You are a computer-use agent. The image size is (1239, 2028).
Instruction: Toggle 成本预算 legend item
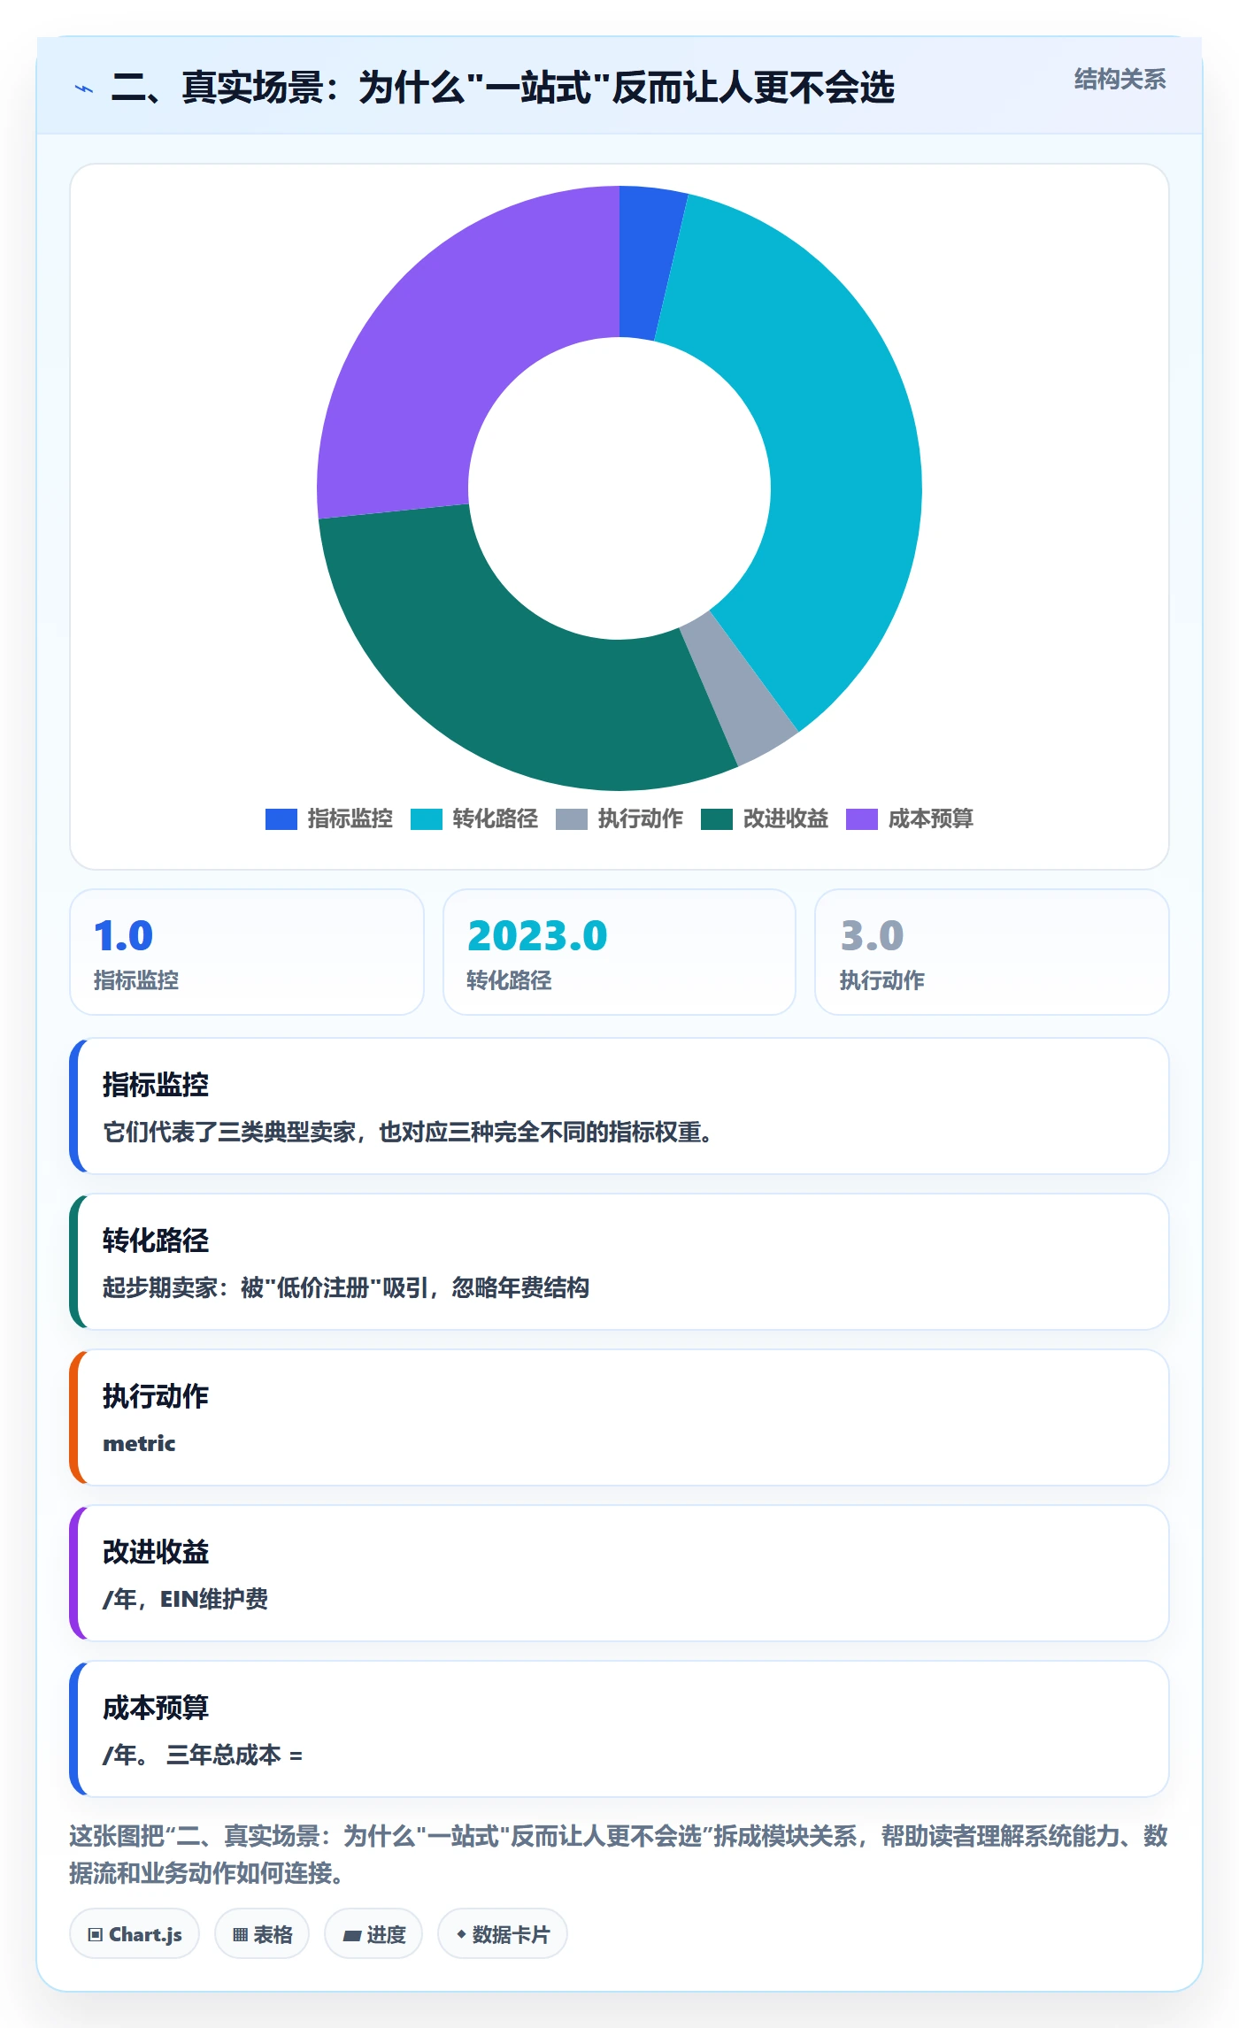[x=910, y=819]
